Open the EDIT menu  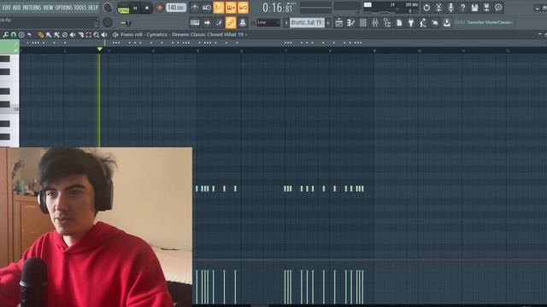(7, 8)
